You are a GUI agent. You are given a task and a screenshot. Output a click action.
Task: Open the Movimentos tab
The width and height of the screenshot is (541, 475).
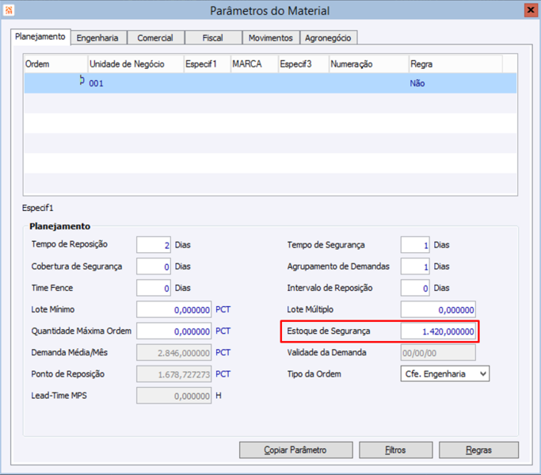(271, 37)
